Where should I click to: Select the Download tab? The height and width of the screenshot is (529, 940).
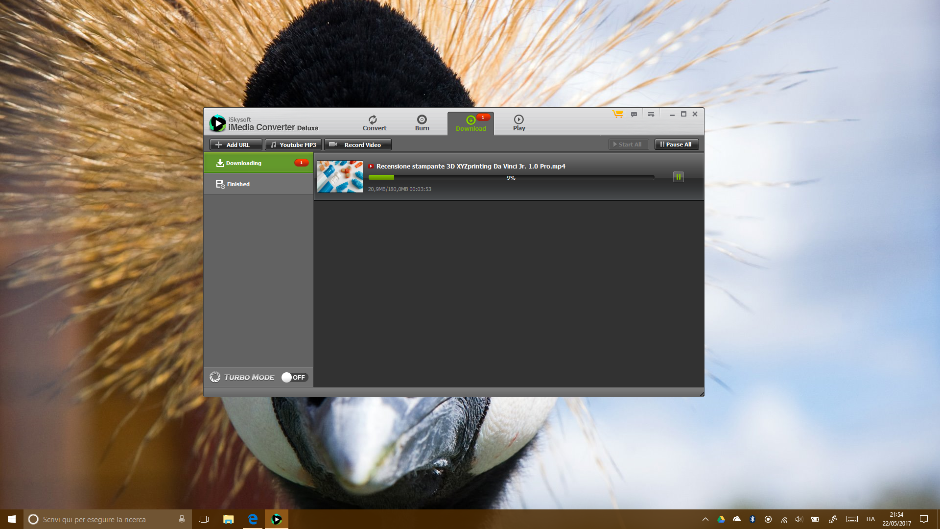(470, 123)
